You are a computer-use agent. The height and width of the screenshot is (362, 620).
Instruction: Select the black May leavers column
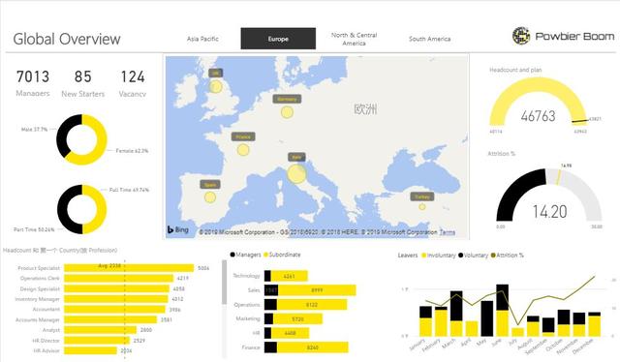tap(487, 318)
